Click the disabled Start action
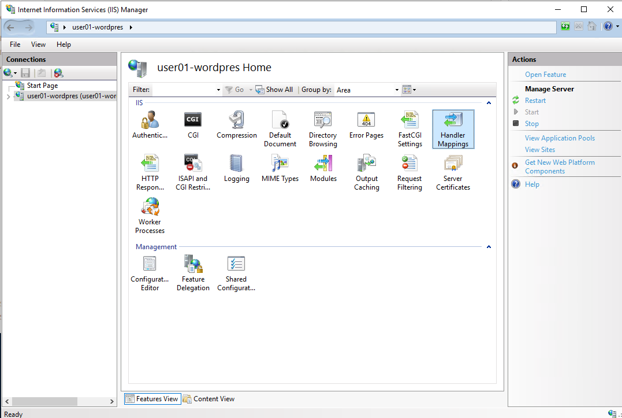 [531, 112]
